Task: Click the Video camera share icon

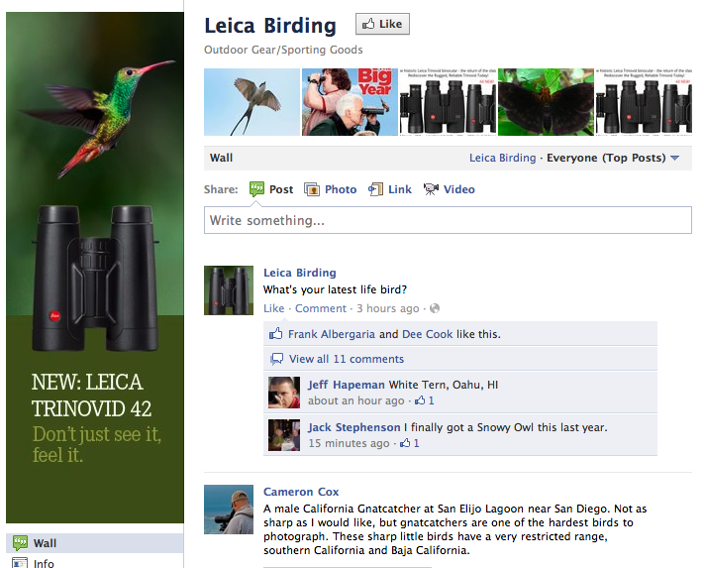Action: 431,189
